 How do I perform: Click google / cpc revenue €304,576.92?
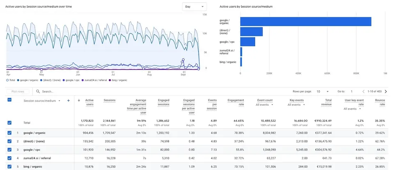[x=323, y=150]
